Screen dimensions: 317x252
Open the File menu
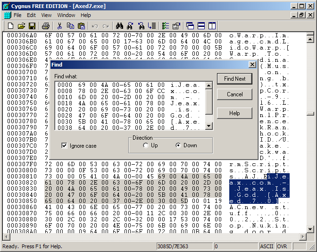17,15
